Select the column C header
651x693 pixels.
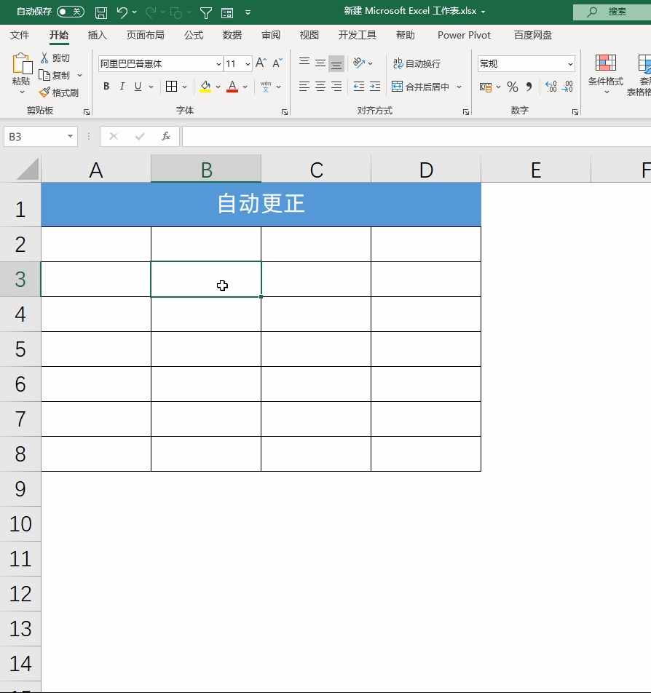316,170
